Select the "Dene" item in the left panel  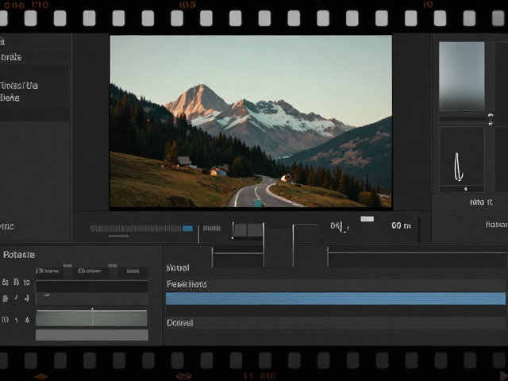[x=10, y=98]
